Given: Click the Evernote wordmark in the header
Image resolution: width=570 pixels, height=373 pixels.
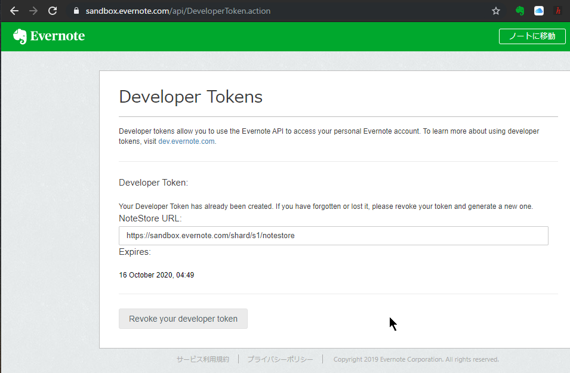Looking at the screenshot, I should click(57, 36).
